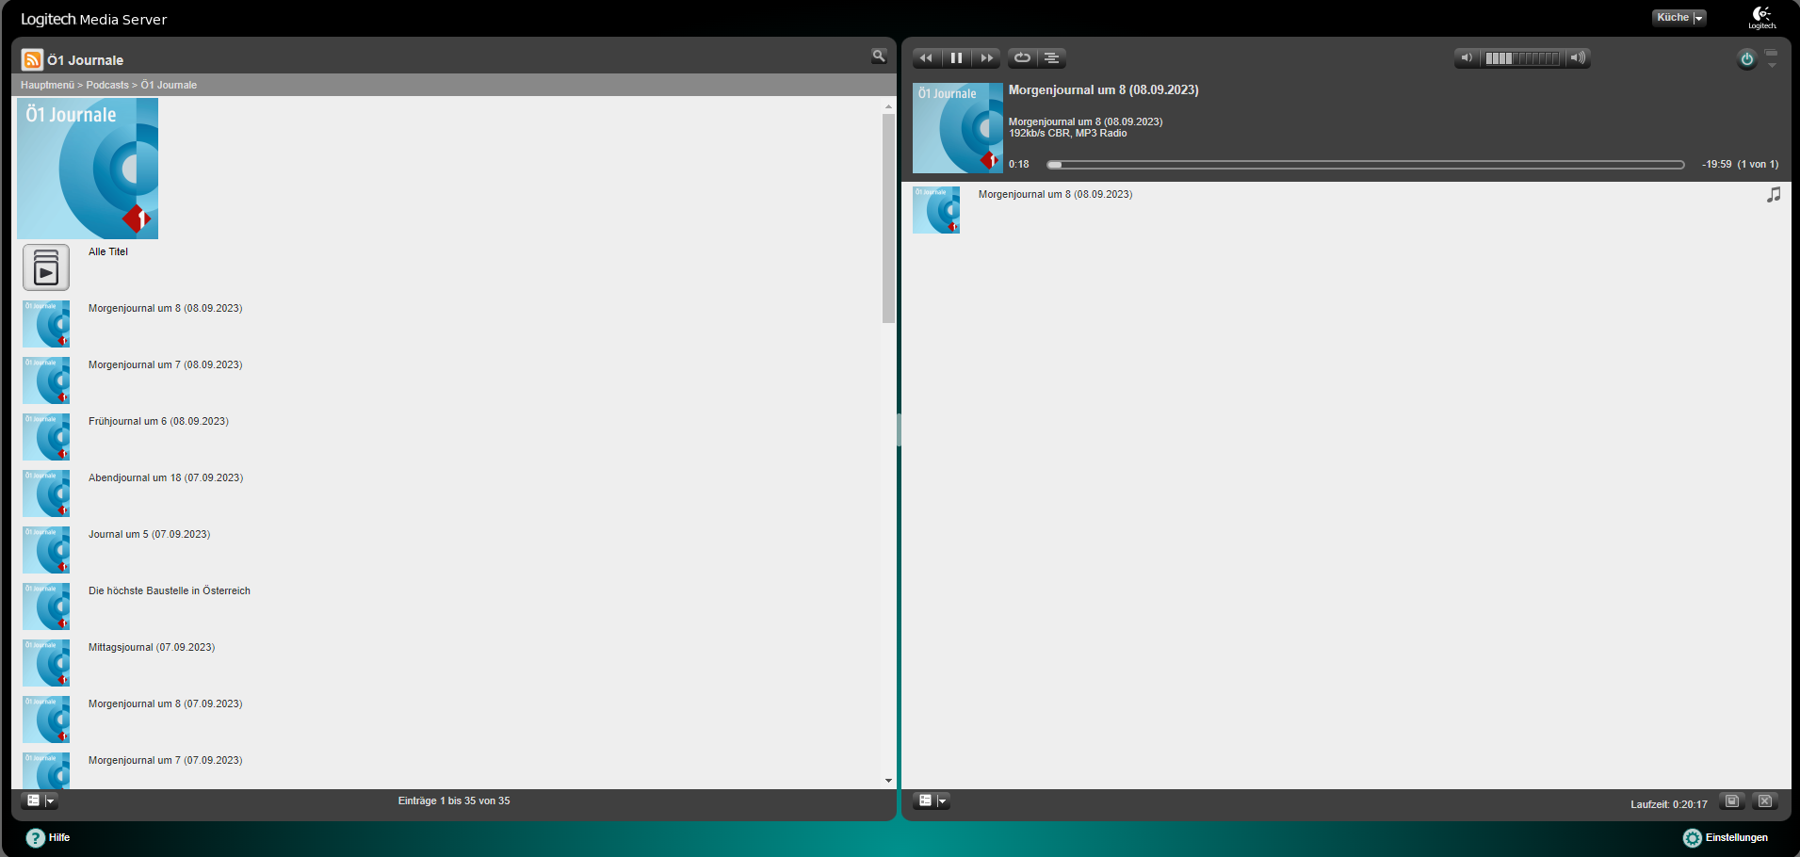This screenshot has width=1800, height=857.
Task: Toggle the shuffle mode button
Action: 1052,58
